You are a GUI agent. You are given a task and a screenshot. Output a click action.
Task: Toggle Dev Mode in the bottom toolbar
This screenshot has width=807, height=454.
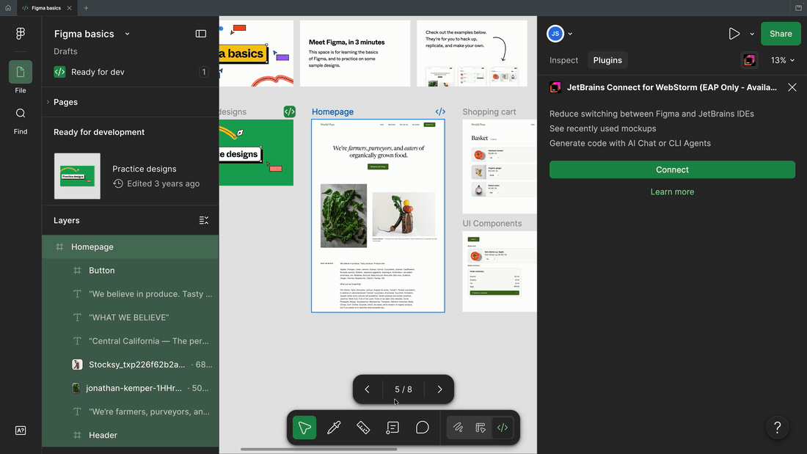[x=503, y=428]
